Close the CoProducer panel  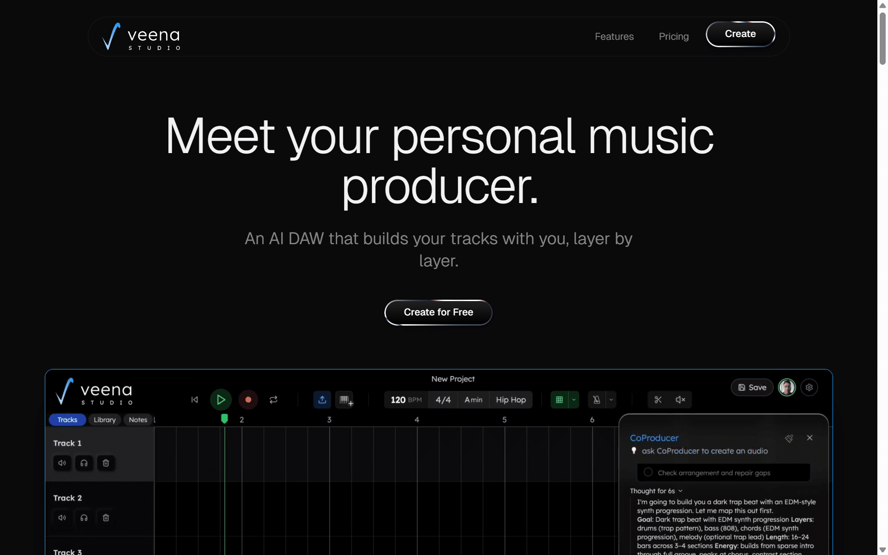[809, 438]
